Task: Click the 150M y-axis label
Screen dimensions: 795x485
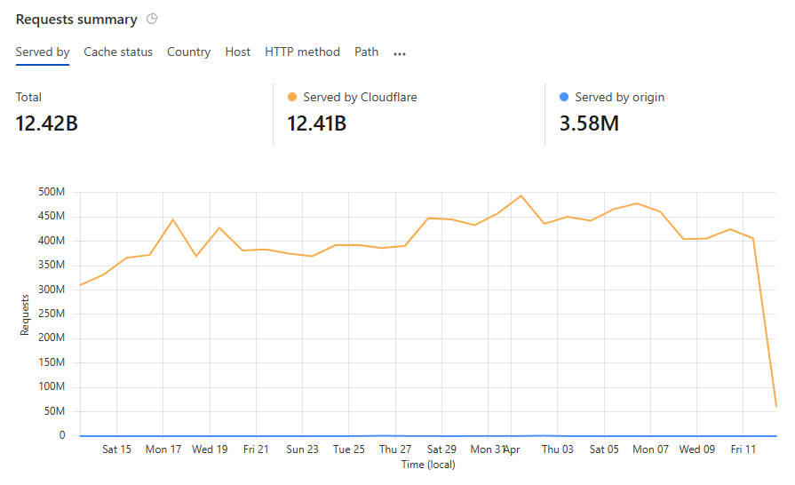Action: click(x=52, y=362)
